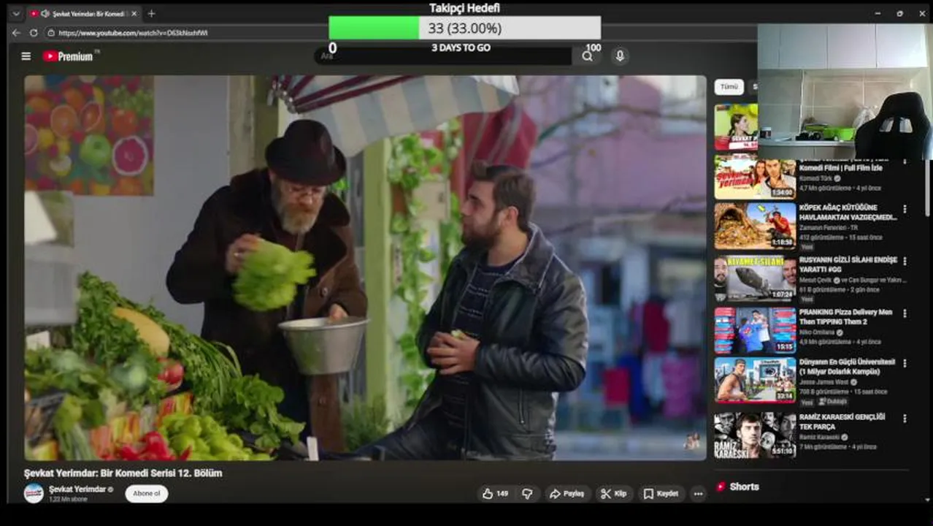The height and width of the screenshot is (526, 933).
Task: Open a new browser tab
Action: (x=151, y=13)
